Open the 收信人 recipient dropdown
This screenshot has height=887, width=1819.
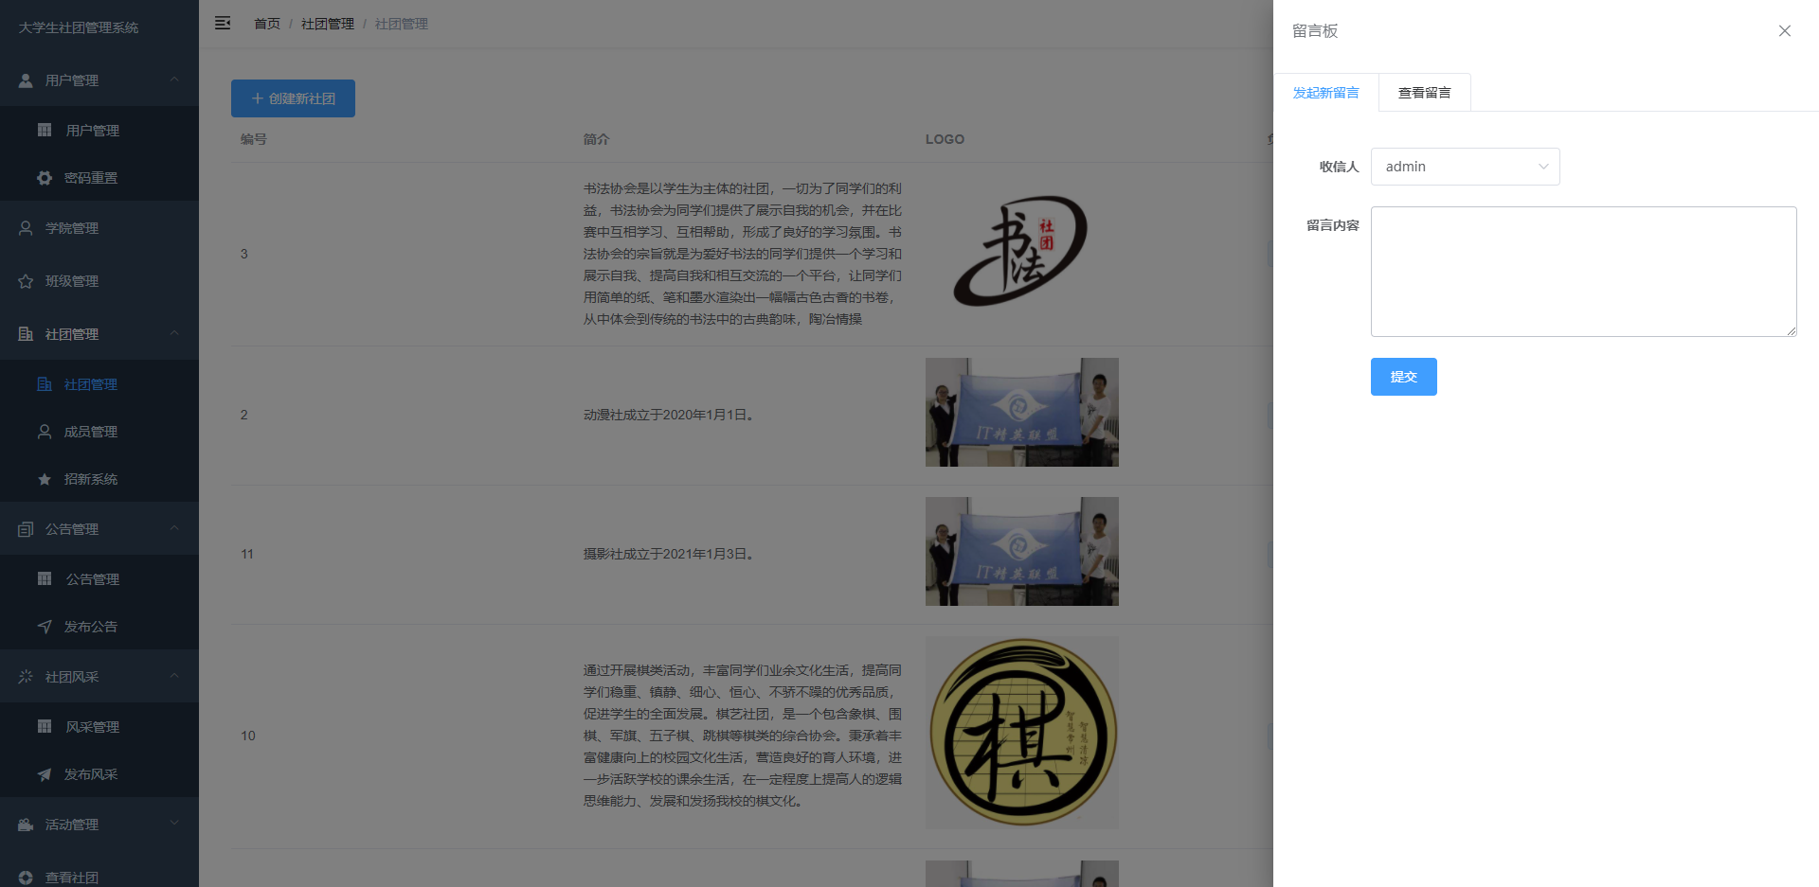tap(1465, 166)
